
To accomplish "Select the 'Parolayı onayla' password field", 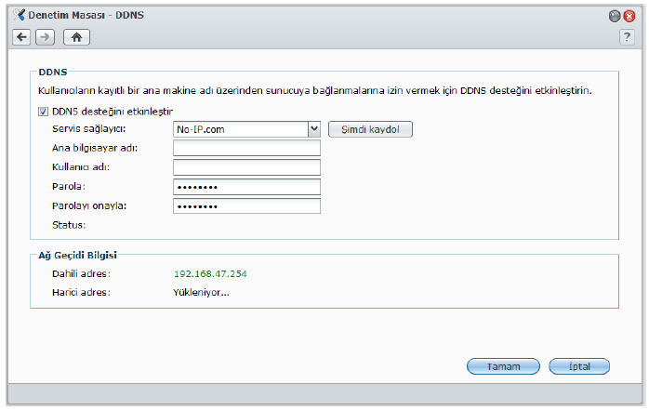I will [246, 206].
